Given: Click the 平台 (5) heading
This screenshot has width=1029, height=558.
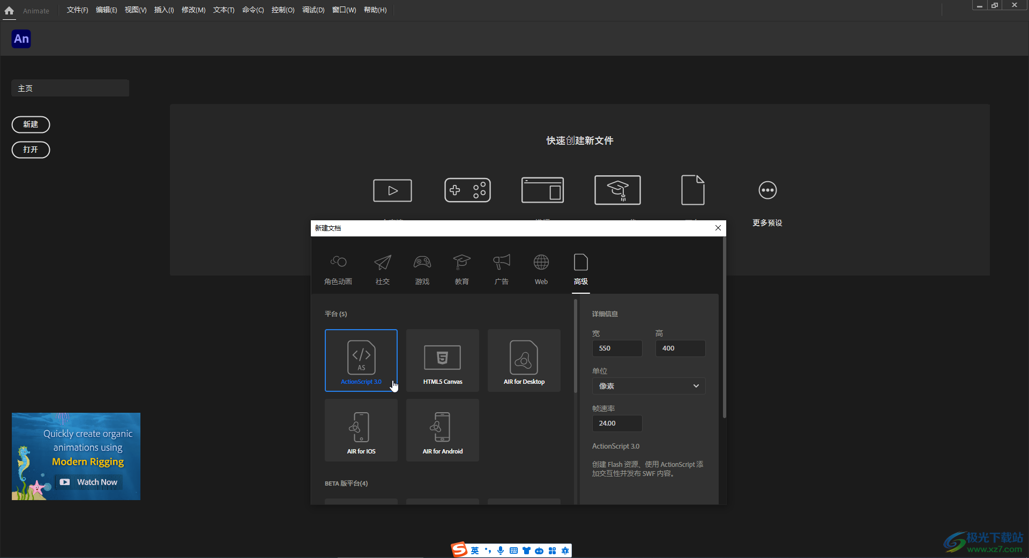Looking at the screenshot, I should [336, 314].
